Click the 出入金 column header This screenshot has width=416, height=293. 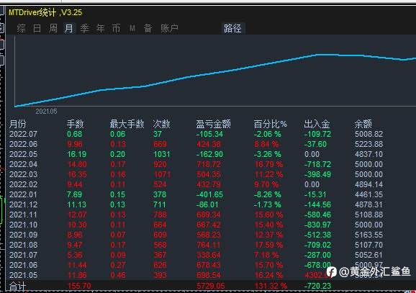click(317, 124)
